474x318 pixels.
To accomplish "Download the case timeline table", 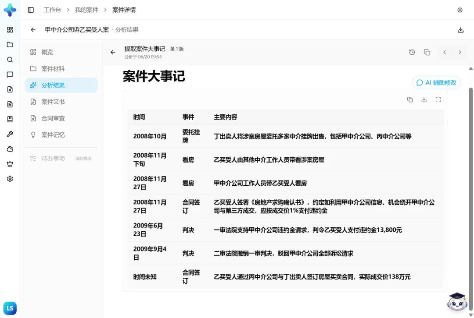I will (x=424, y=99).
